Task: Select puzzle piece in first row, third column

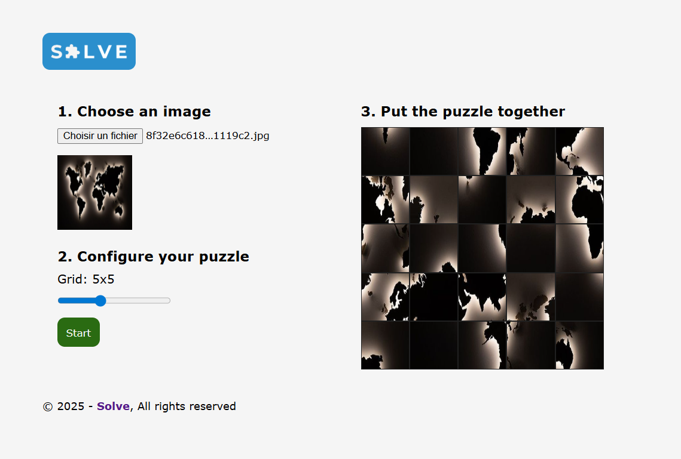Action: 482,151
